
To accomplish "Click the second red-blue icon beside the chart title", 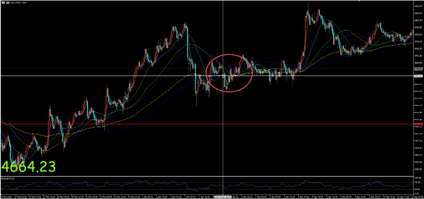I will coord(8,3).
